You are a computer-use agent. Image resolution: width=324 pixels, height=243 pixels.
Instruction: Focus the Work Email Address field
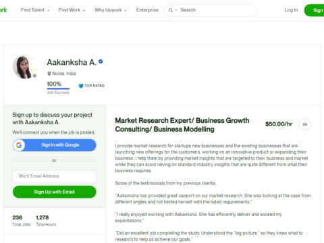click(55, 176)
